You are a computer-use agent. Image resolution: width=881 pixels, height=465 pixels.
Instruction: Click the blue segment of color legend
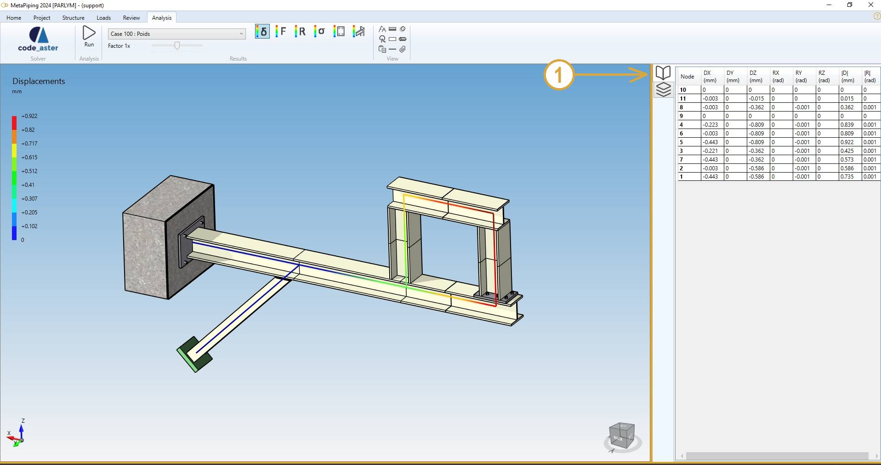tap(14, 233)
